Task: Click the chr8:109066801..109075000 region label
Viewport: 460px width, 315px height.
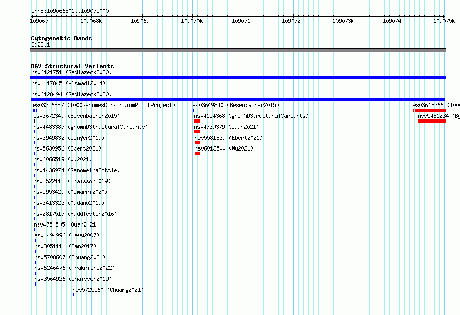Action: pos(70,11)
